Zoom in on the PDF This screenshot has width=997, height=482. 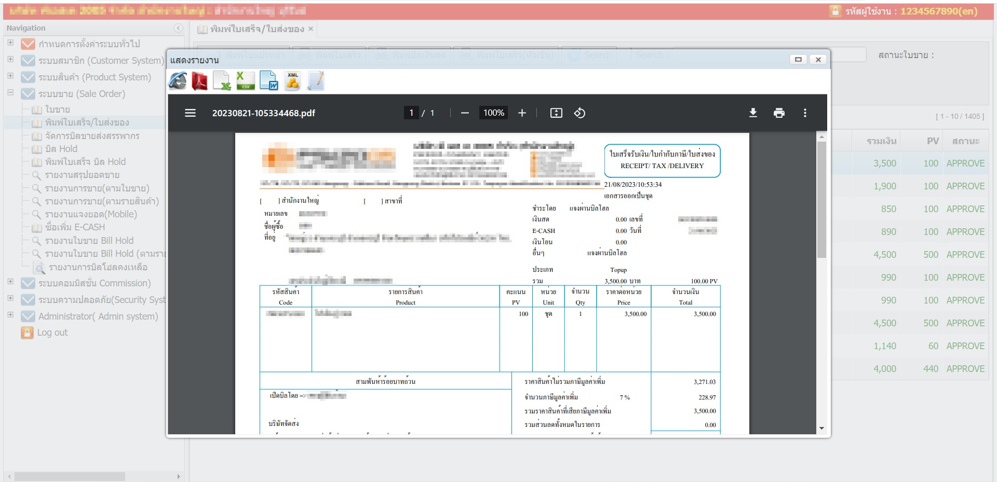tap(522, 113)
